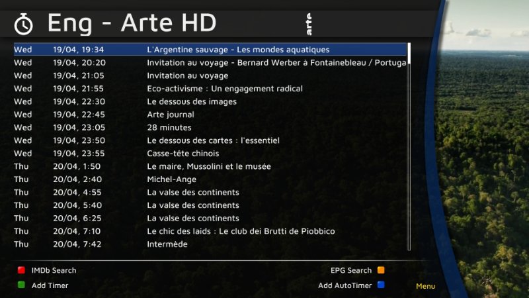Screen dimensions: 529x298
Task: Click the arte channel logo
Action: [309, 24]
